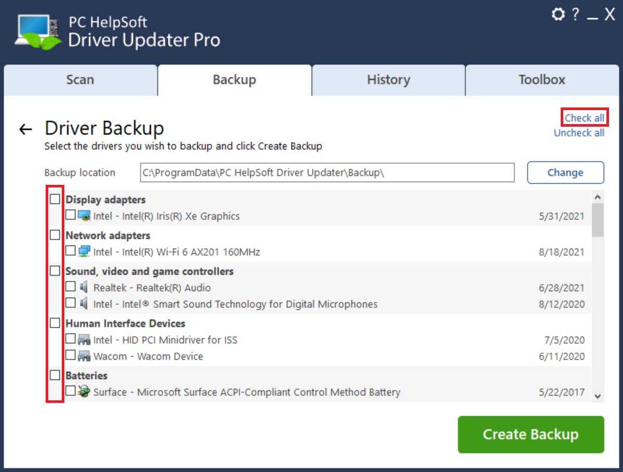
Task: Click the 6/11/2020 date entry
Action: 562,357
